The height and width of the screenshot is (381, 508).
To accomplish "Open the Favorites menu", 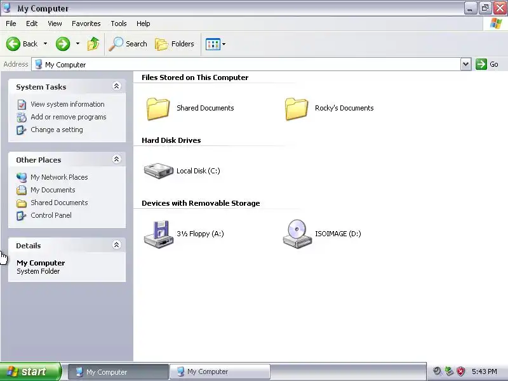I will pos(86,23).
